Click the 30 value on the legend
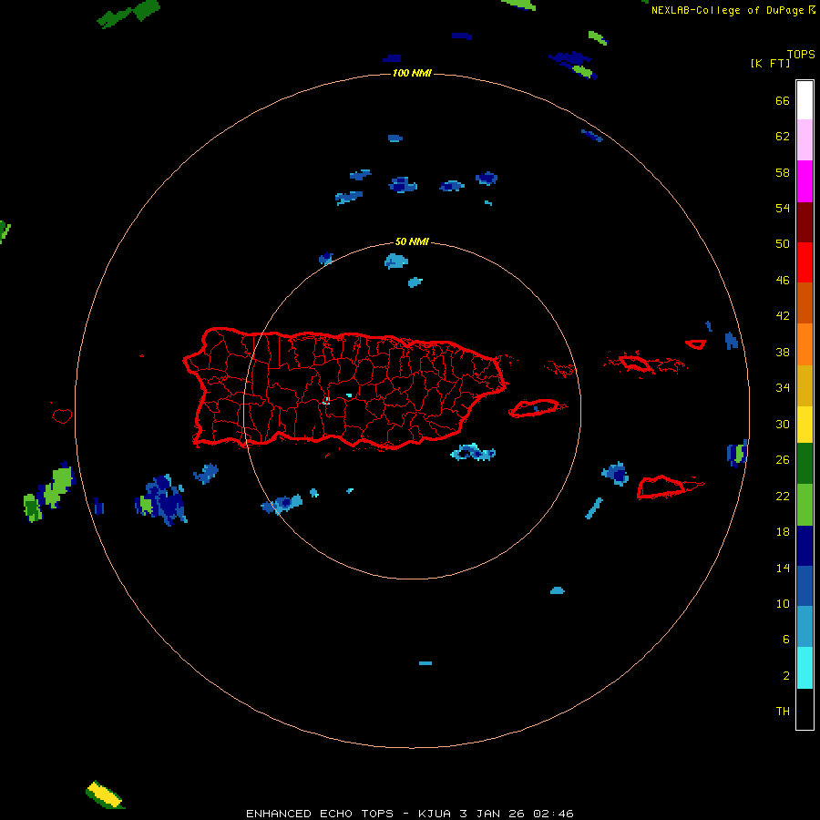The image size is (820, 820). (x=783, y=424)
